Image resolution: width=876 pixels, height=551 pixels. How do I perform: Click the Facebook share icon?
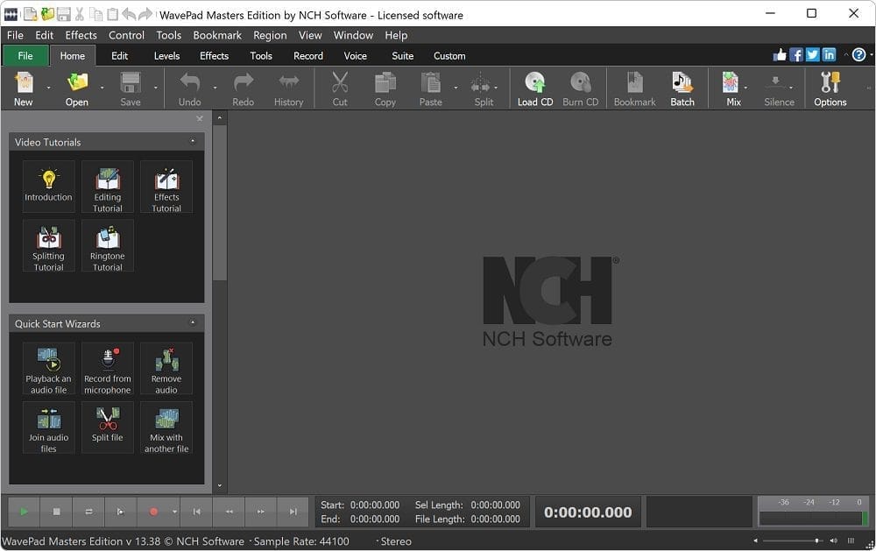tap(796, 55)
